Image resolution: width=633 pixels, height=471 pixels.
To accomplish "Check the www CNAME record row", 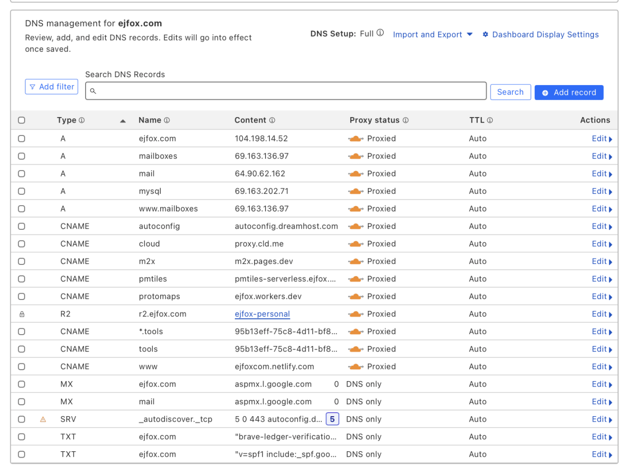I will tap(21, 366).
